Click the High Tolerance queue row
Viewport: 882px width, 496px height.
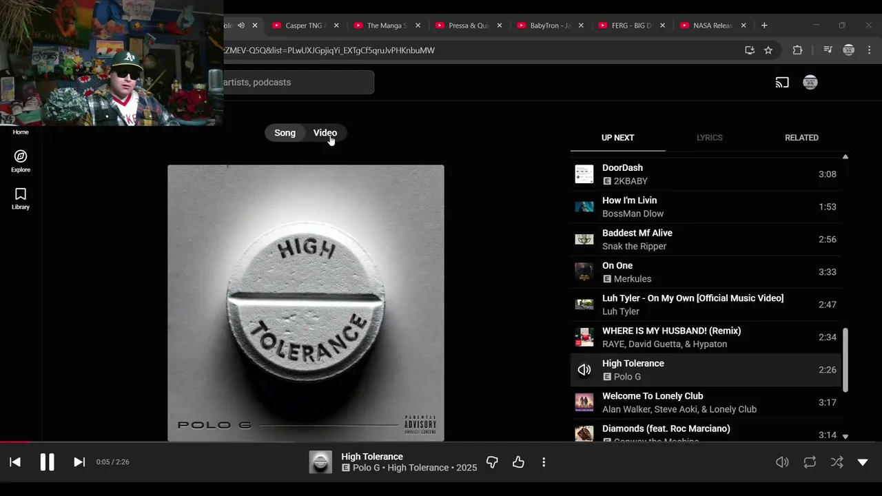coord(706,370)
